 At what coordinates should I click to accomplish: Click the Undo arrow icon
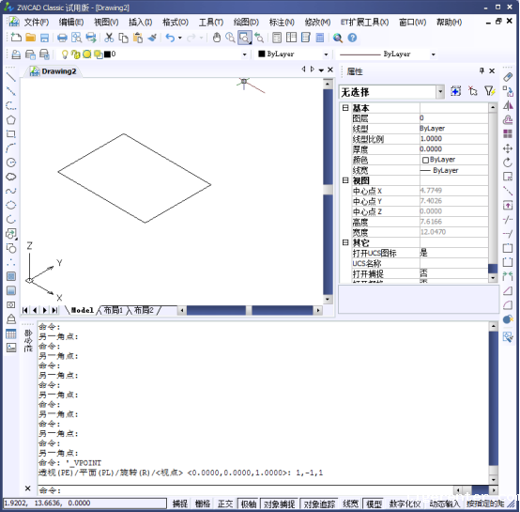pos(170,38)
